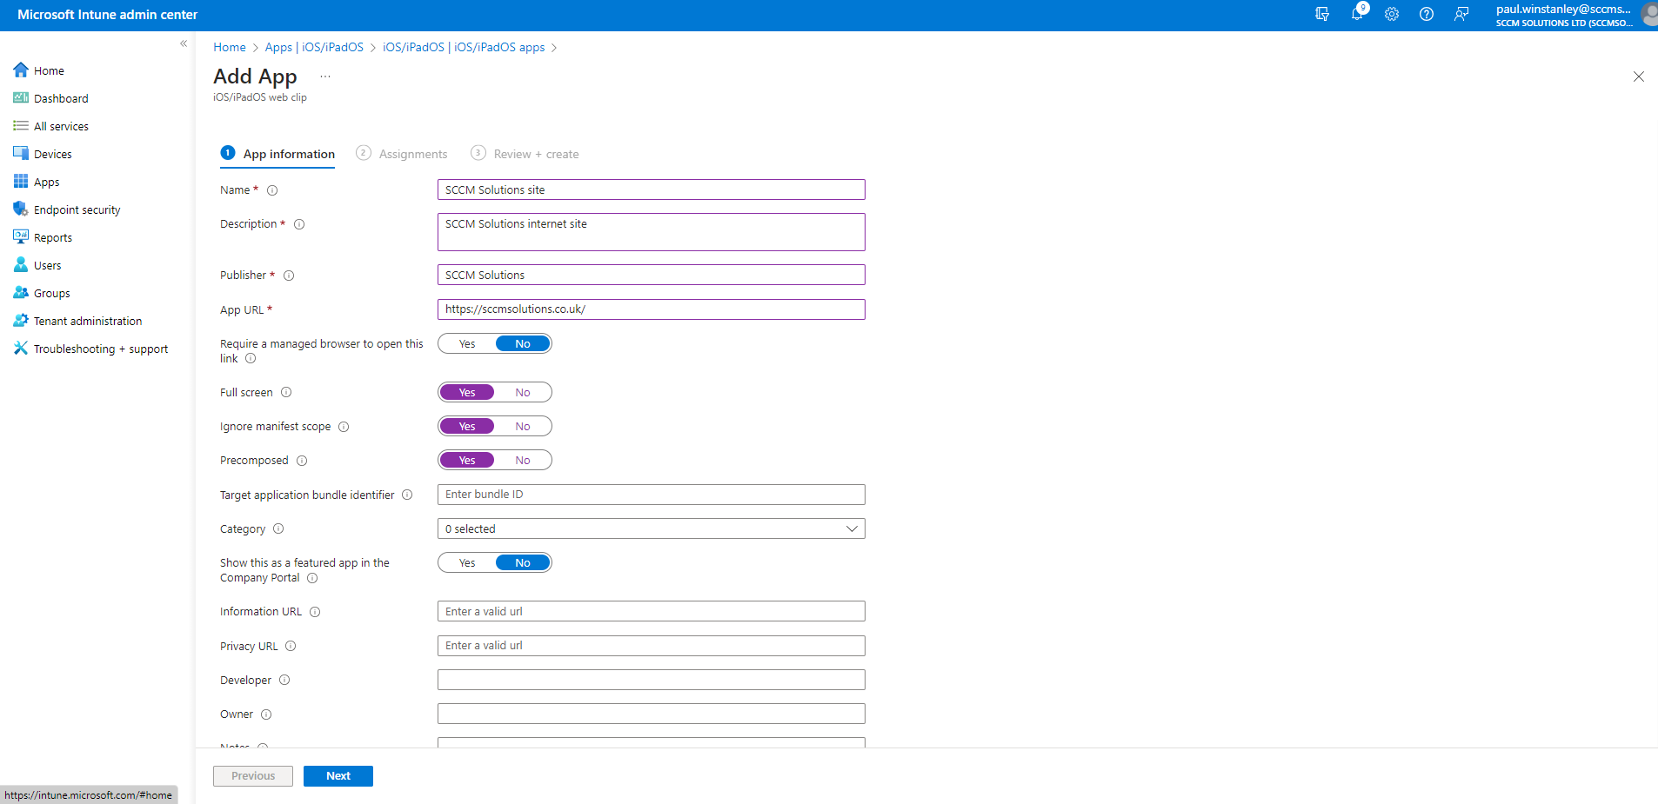
Task: Set Full screen toggle to No
Action: pyautogui.click(x=522, y=393)
